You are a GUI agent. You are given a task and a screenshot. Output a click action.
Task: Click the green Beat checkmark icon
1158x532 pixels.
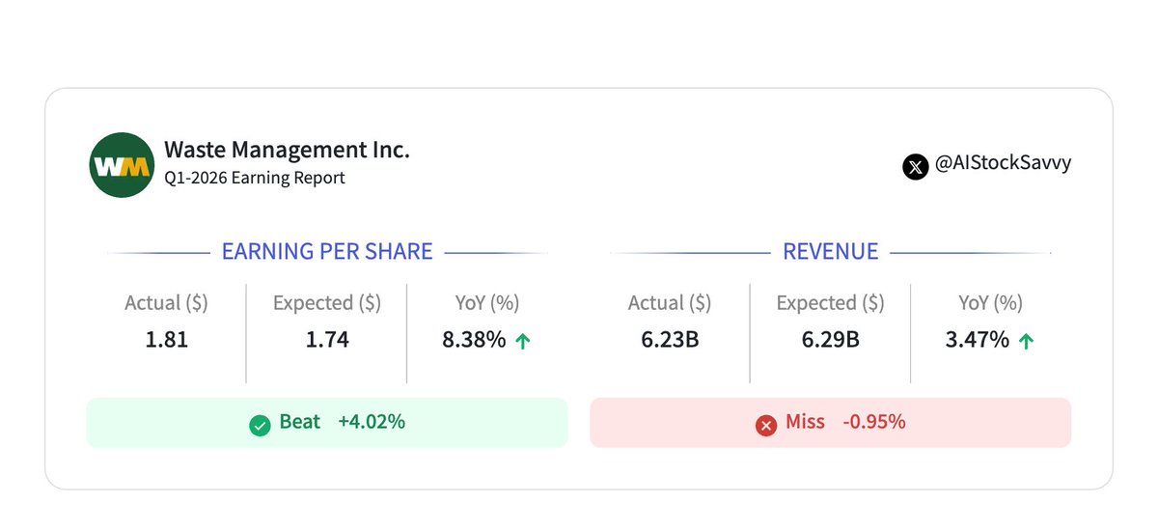(260, 425)
